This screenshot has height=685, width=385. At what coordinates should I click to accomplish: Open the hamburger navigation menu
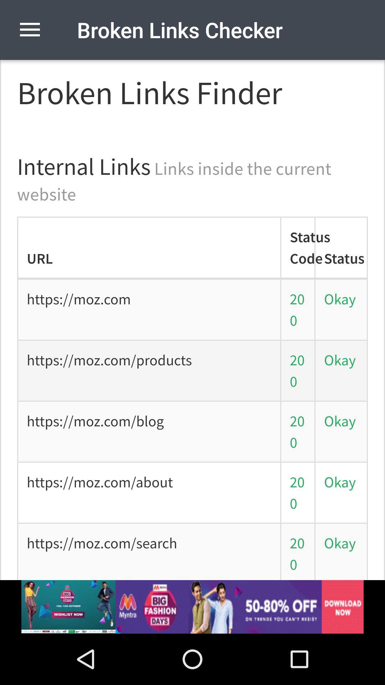30,30
